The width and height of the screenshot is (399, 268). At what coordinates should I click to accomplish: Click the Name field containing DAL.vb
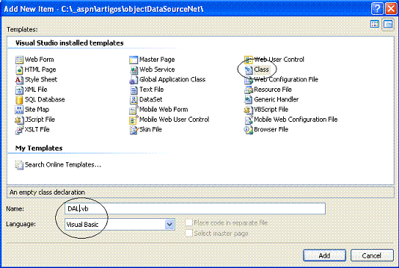tap(195, 209)
